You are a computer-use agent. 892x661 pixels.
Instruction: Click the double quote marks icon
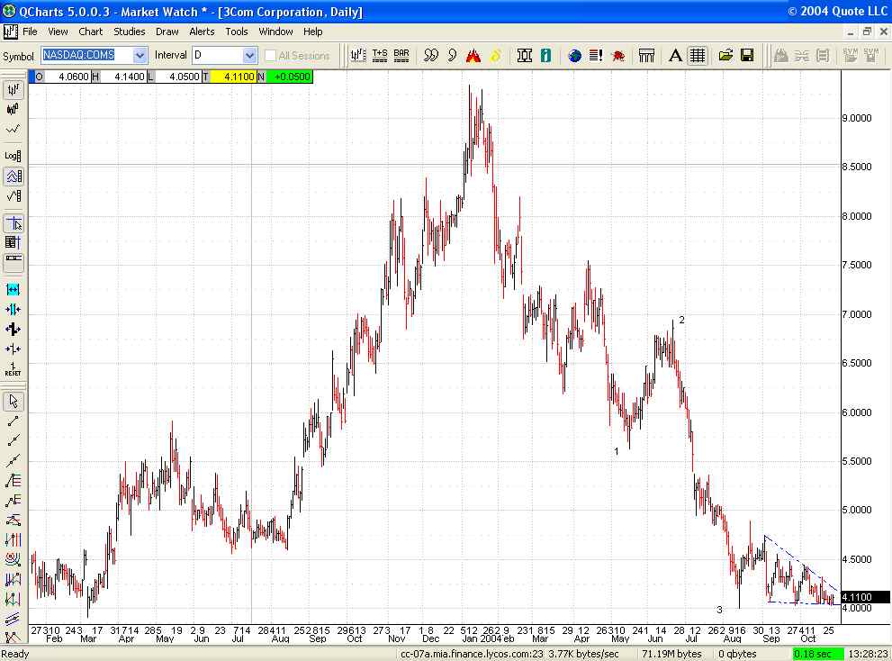(430, 55)
